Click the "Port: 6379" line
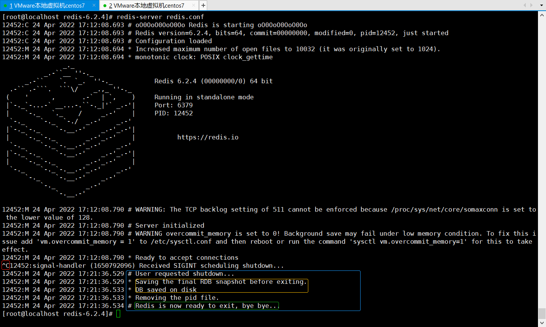The image size is (546, 327). pyautogui.click(x=174, y=105)
